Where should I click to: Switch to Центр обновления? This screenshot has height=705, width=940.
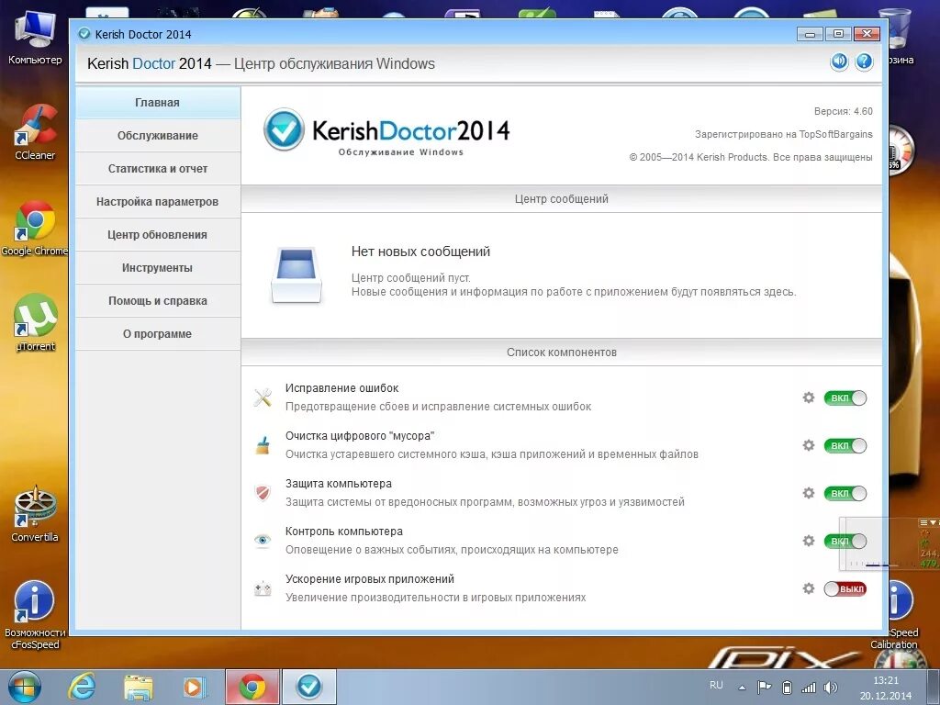(x=158, y=234)
